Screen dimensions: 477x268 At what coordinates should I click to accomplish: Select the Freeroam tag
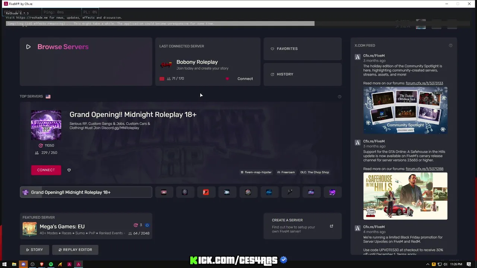point(286,172)
